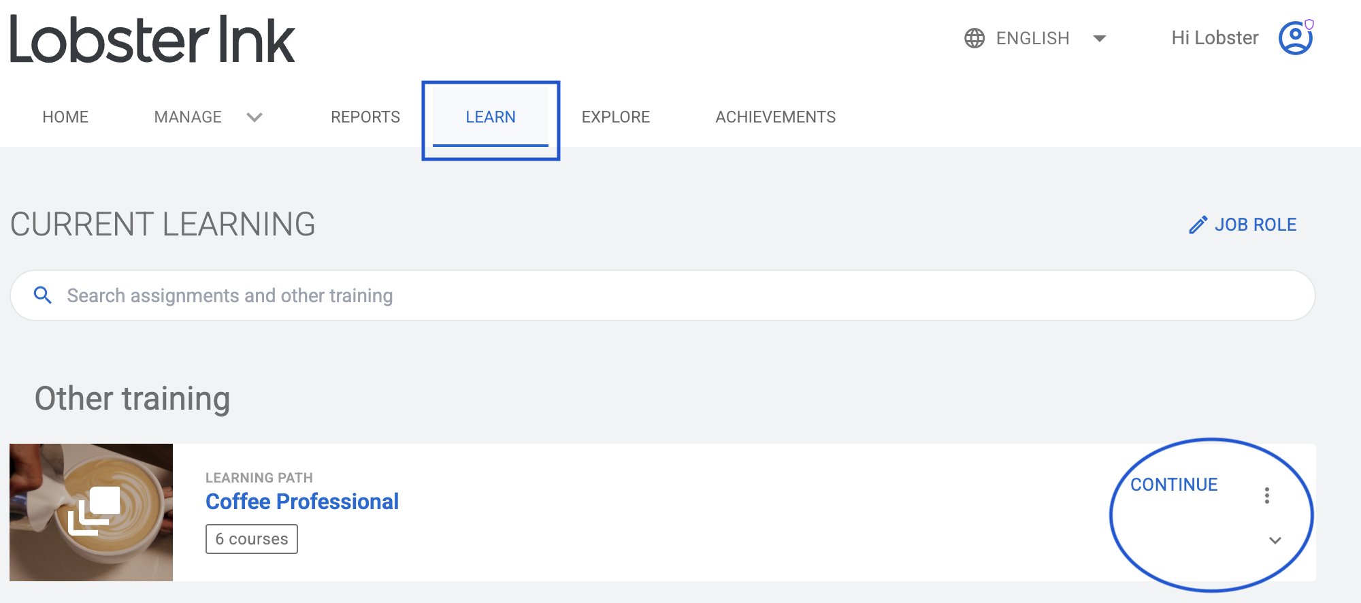This screenshot has width=1361, height=603.
Task: Click the learning path stack icon on thumbnail
Action: tap(94, 510)
